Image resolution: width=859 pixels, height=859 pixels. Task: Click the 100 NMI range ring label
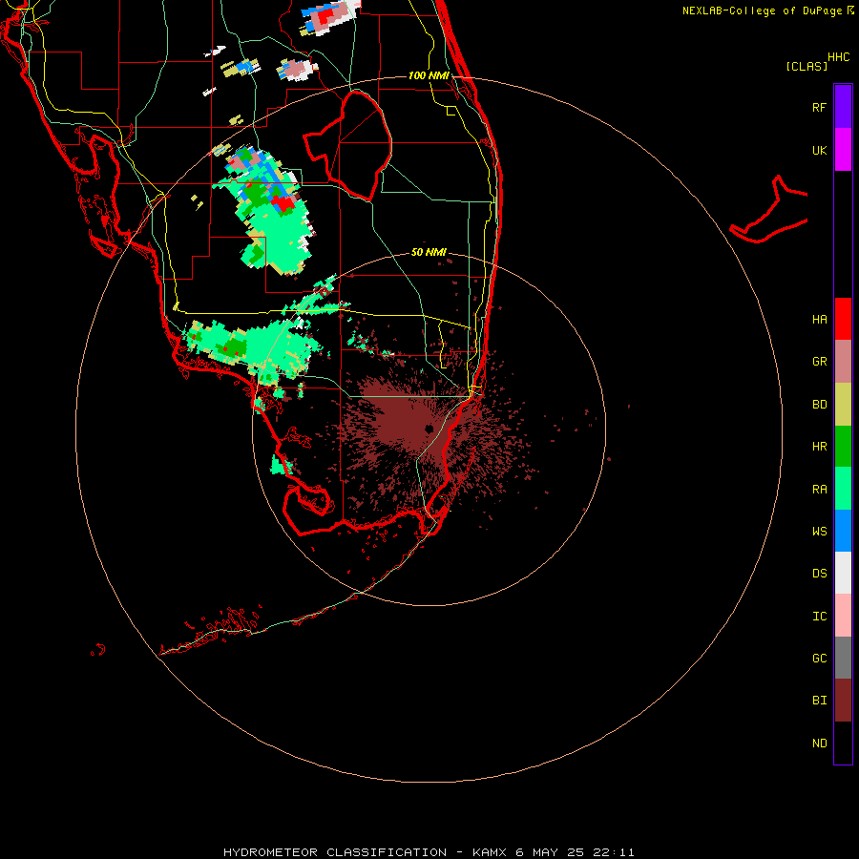coord(429,75)
